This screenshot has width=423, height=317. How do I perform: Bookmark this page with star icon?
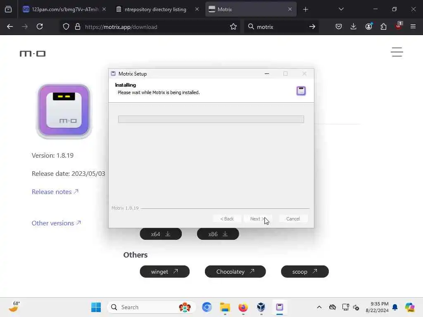click(233, 27)
